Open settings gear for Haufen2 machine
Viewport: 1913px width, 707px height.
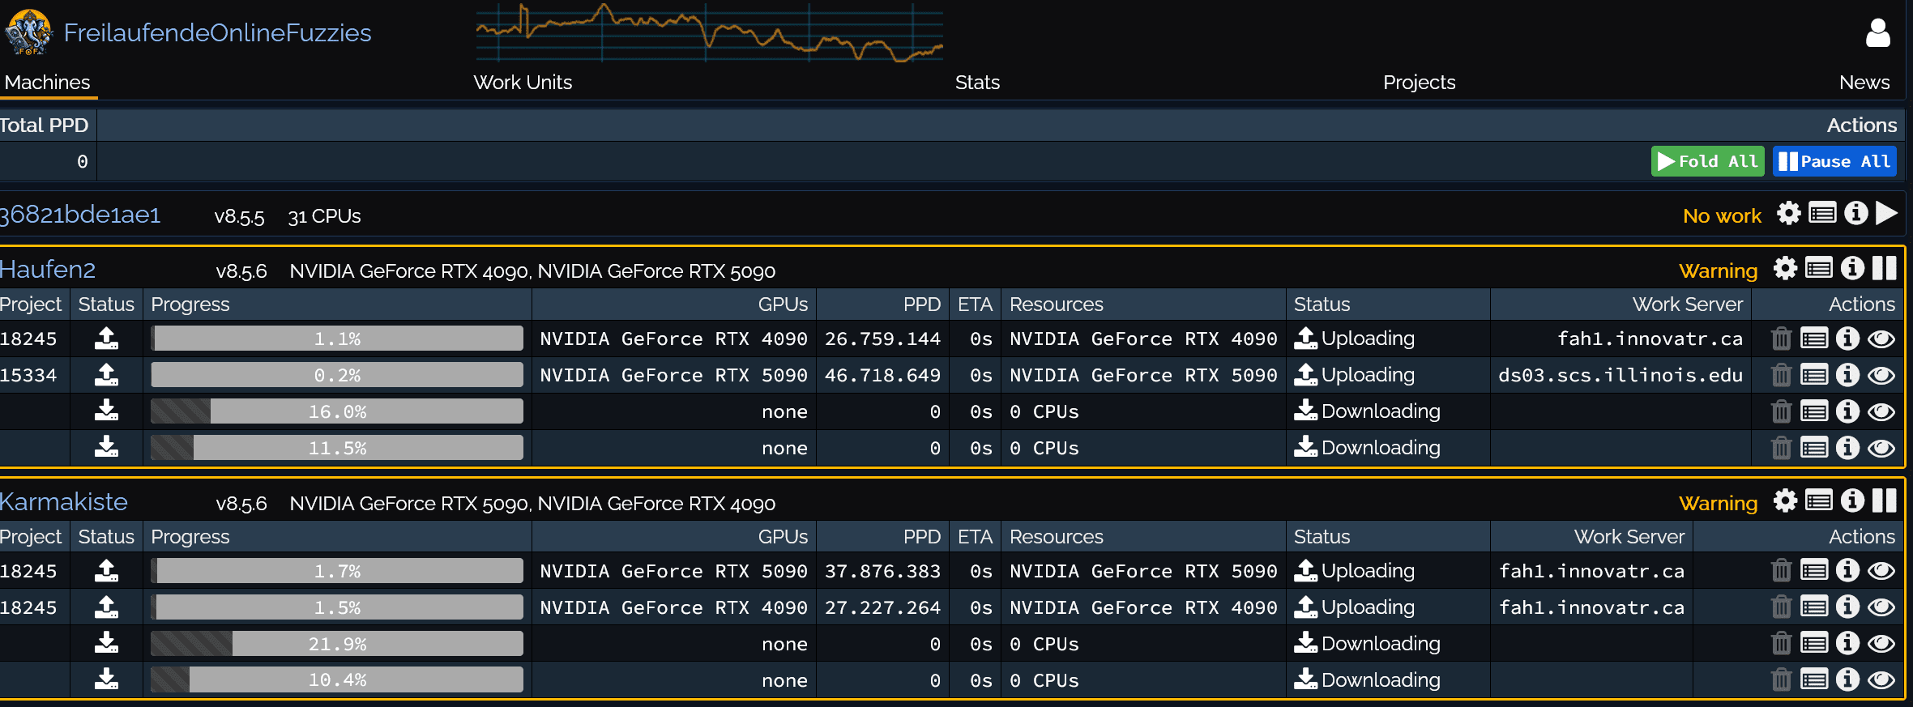click(1785, 269)
